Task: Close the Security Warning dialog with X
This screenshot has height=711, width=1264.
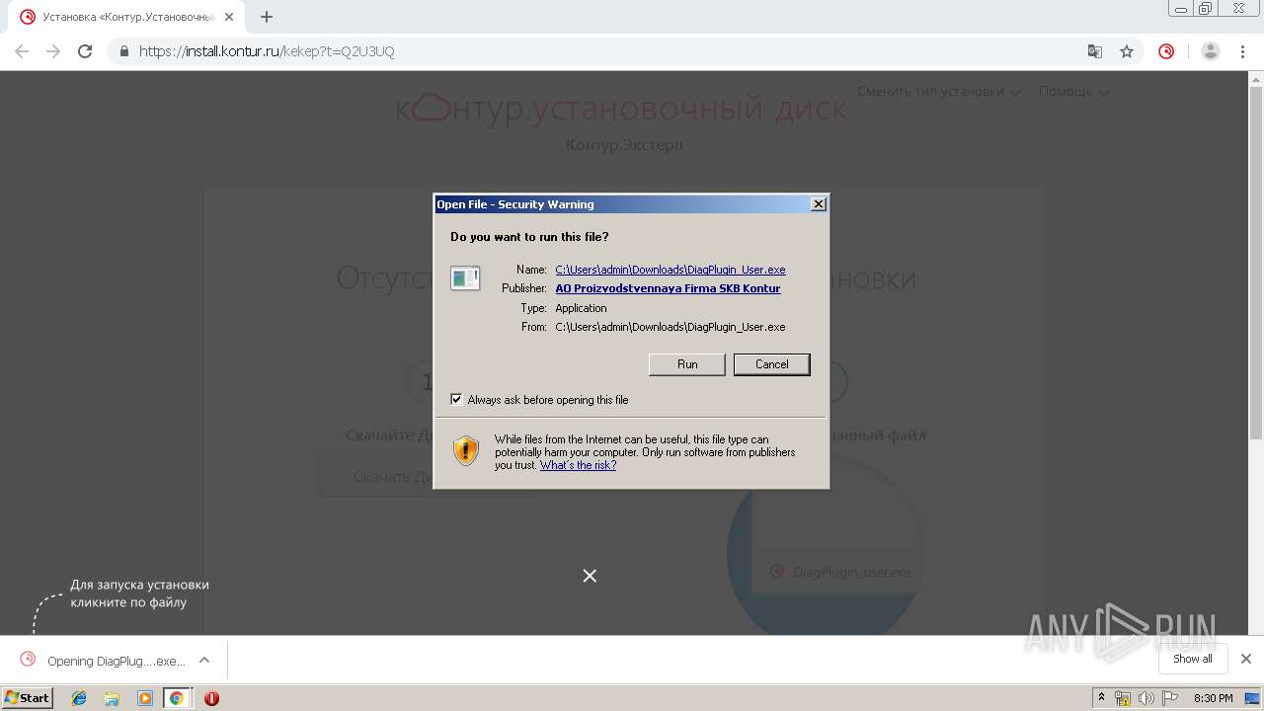Action: 818,204
